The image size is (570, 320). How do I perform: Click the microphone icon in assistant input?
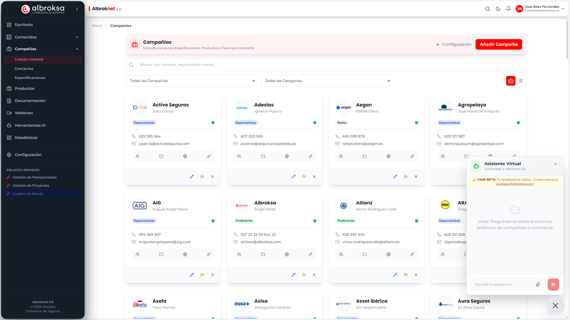(x=538, y=284)
